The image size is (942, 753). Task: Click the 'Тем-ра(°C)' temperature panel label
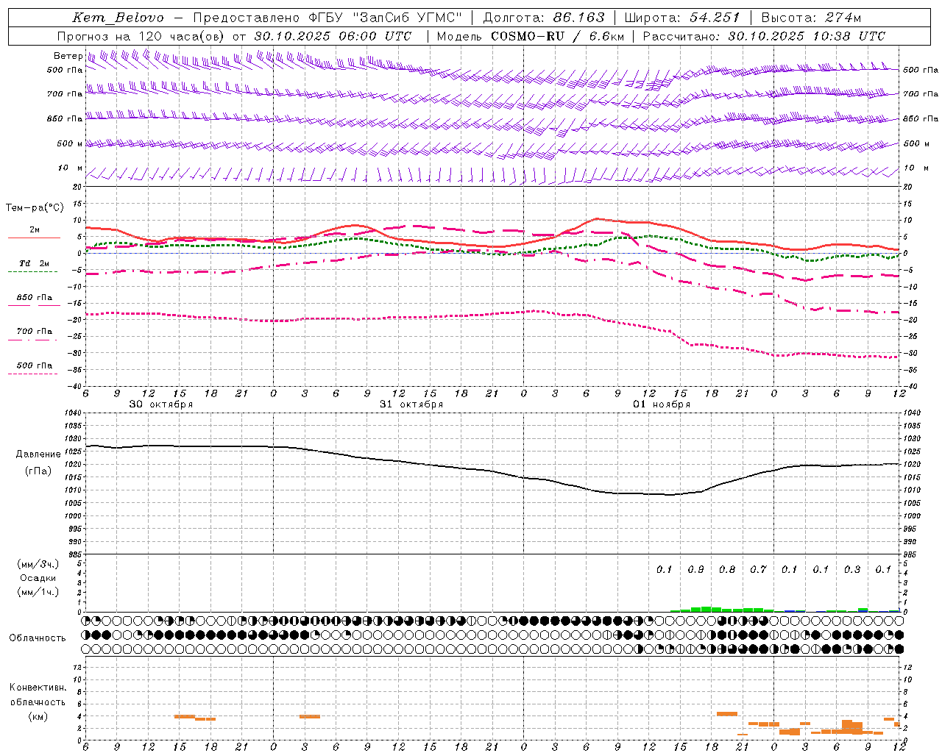coord(35,208)
